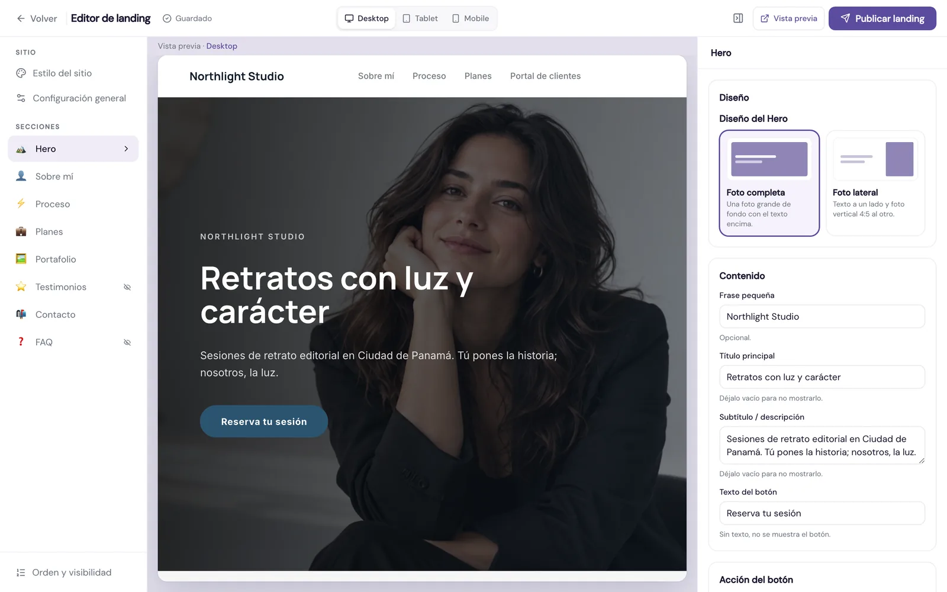Click the external link icon in Vista previa

[x=765, y=18]
